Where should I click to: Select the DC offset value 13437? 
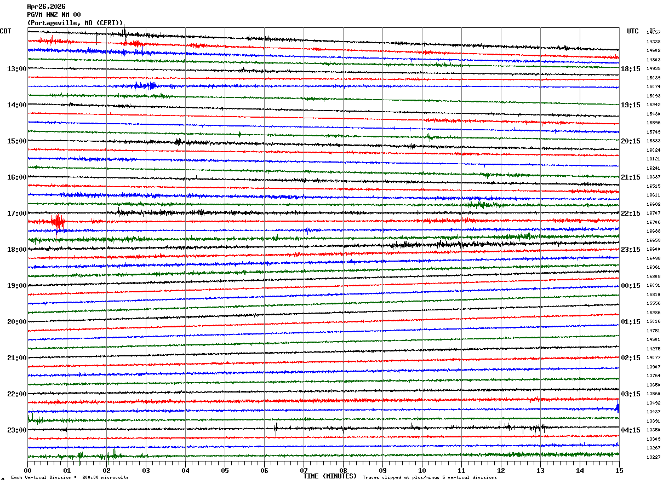coord(653,412)
